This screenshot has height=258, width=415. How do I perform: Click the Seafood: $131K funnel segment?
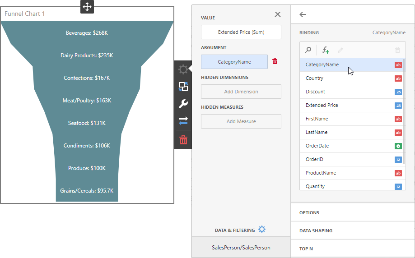[87, 123]
